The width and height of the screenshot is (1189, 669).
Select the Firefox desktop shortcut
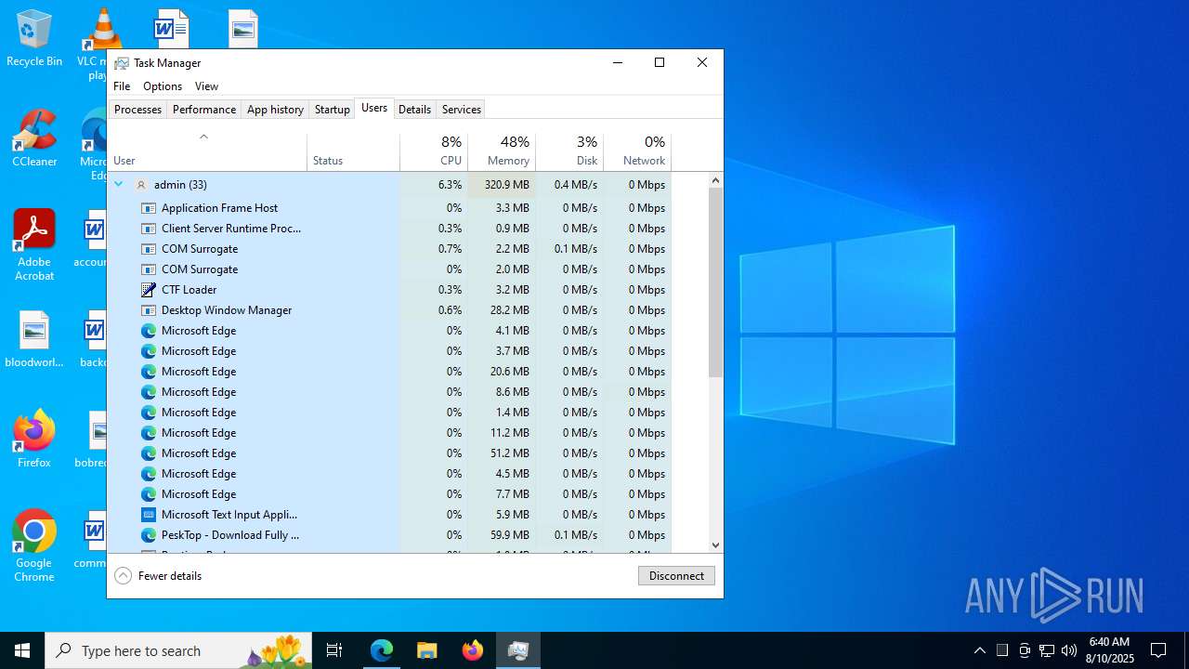point(34,439)
